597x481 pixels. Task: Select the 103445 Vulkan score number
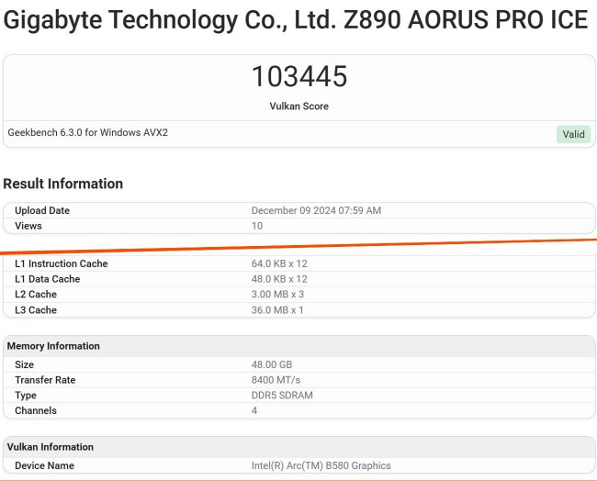(x=299, y=76)
